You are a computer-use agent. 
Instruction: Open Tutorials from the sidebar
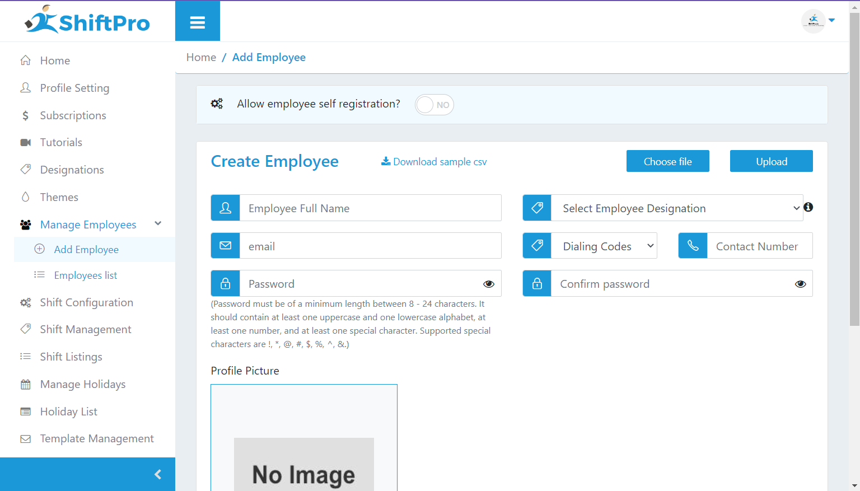pyautogui.click(x=61, y=142)
